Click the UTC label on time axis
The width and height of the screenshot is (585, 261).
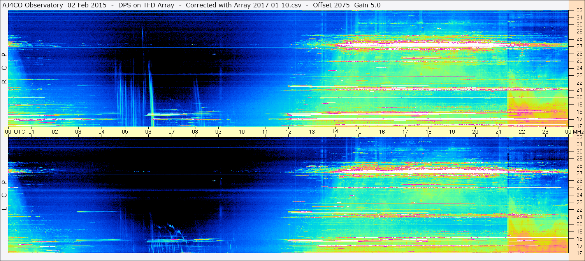[19, 132]
